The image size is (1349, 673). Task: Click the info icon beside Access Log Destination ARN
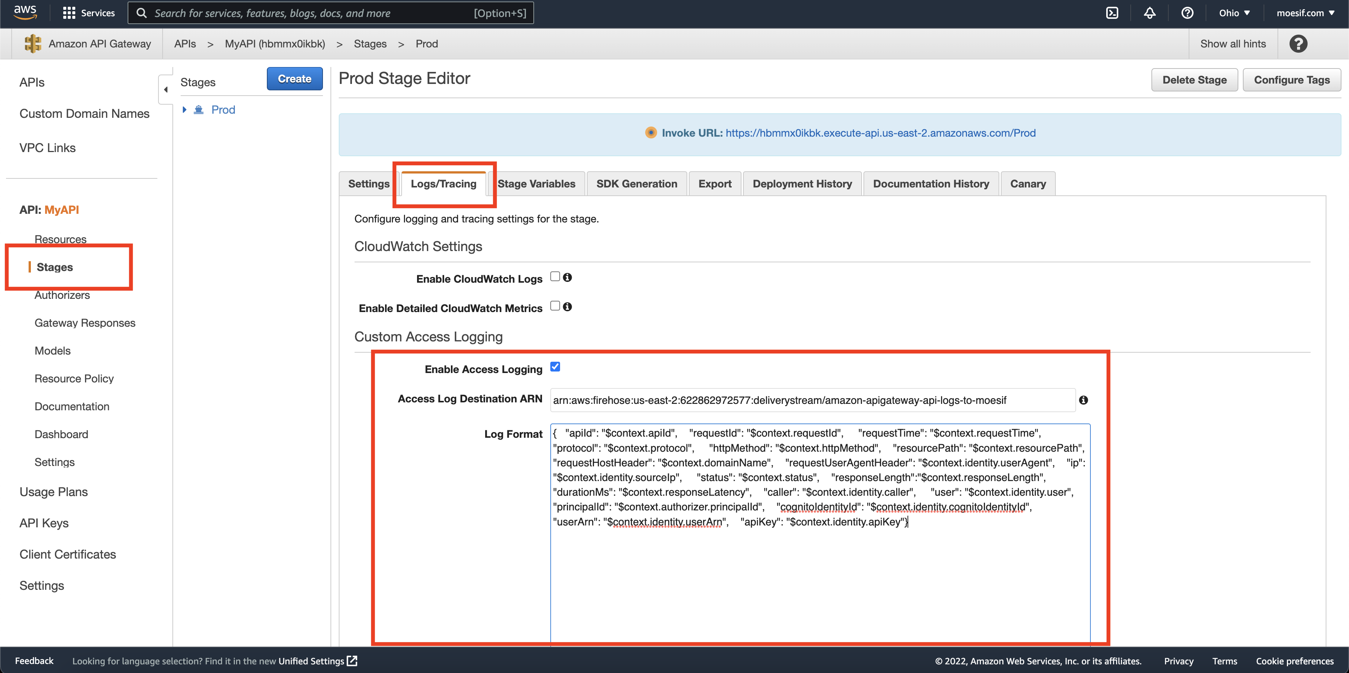click(x=1084, y=400)
